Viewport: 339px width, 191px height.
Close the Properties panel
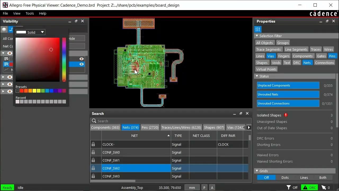333,21
